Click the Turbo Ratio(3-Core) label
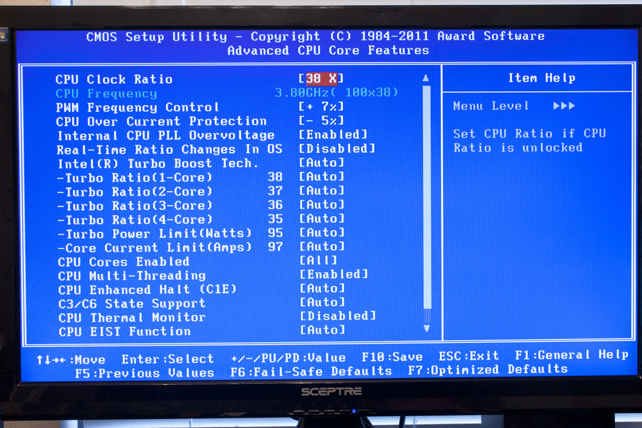 coord(135,206)
